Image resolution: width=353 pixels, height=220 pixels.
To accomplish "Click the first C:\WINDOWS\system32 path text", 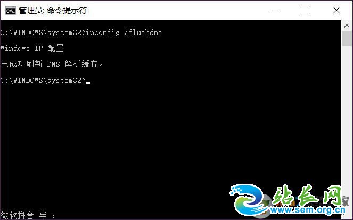I will [x=41, y=32].
